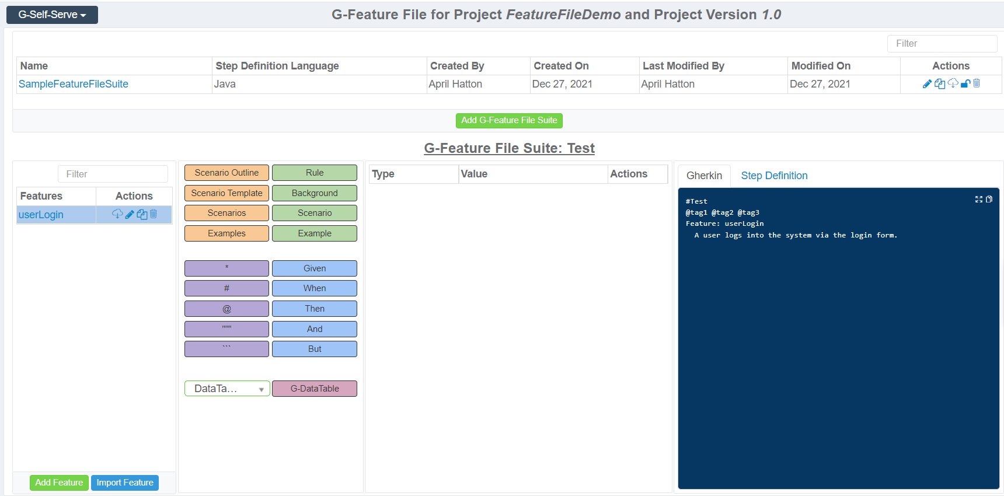The height and width of the screenshot is (496, 1004).
Task: Insert a # comment element
Action: 226,288
